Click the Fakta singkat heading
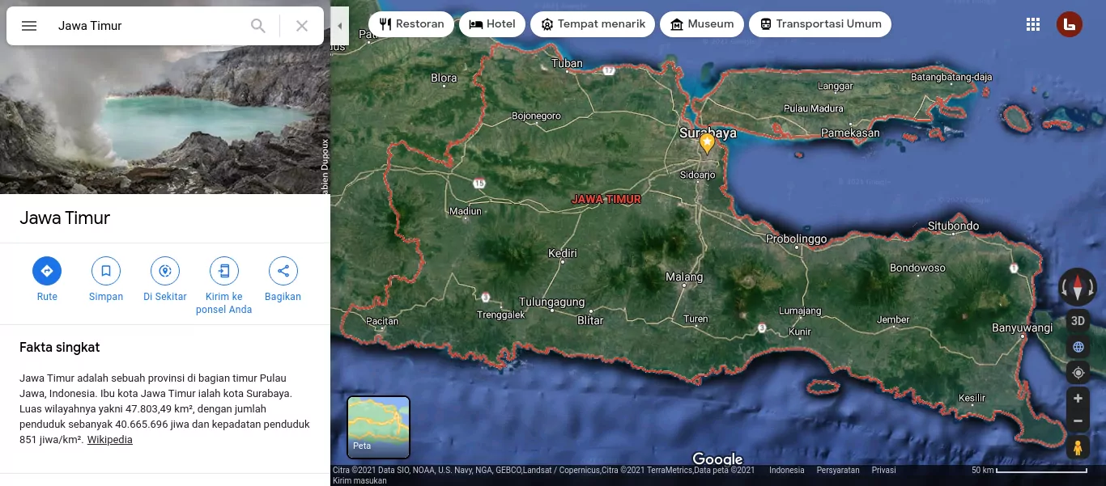Viewport: 1106px width, 486px height. coord(60,347)
